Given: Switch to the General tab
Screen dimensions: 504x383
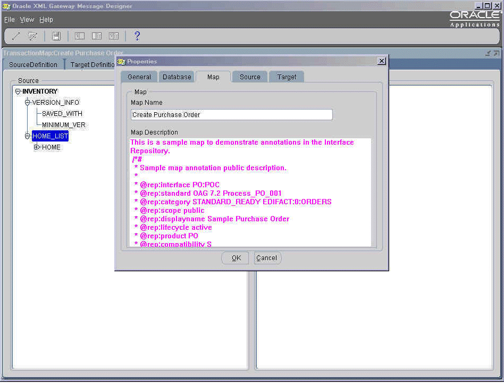Looking at the screenshot, I should tap(139, 77).
